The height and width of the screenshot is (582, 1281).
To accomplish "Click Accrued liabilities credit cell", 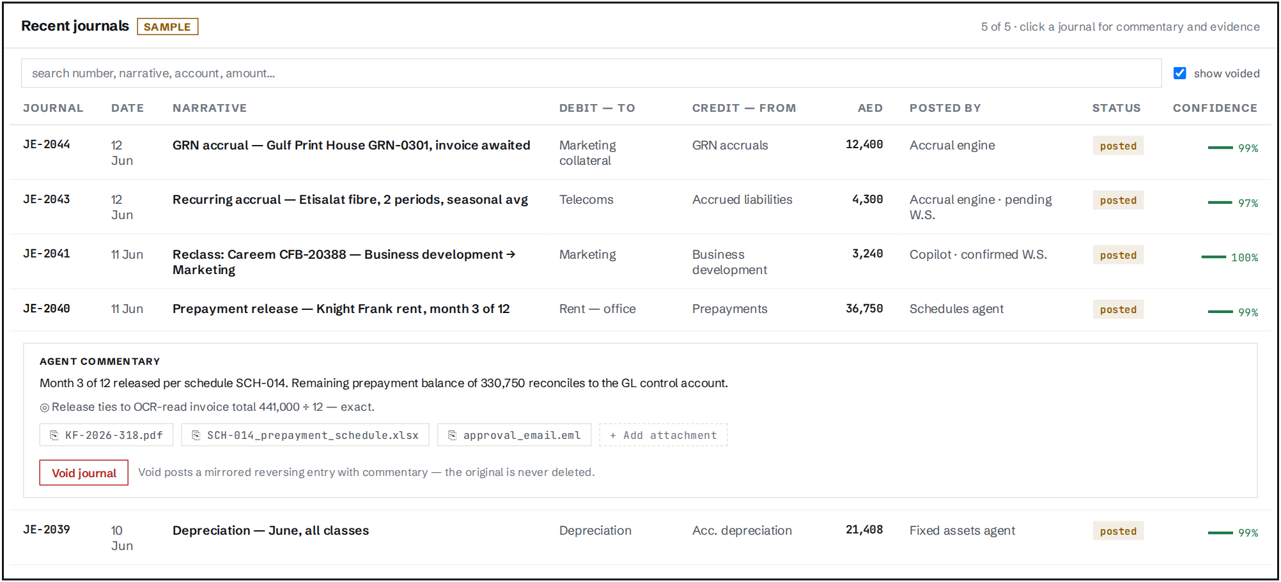I will pyautogui.click(x=742, y=200).
